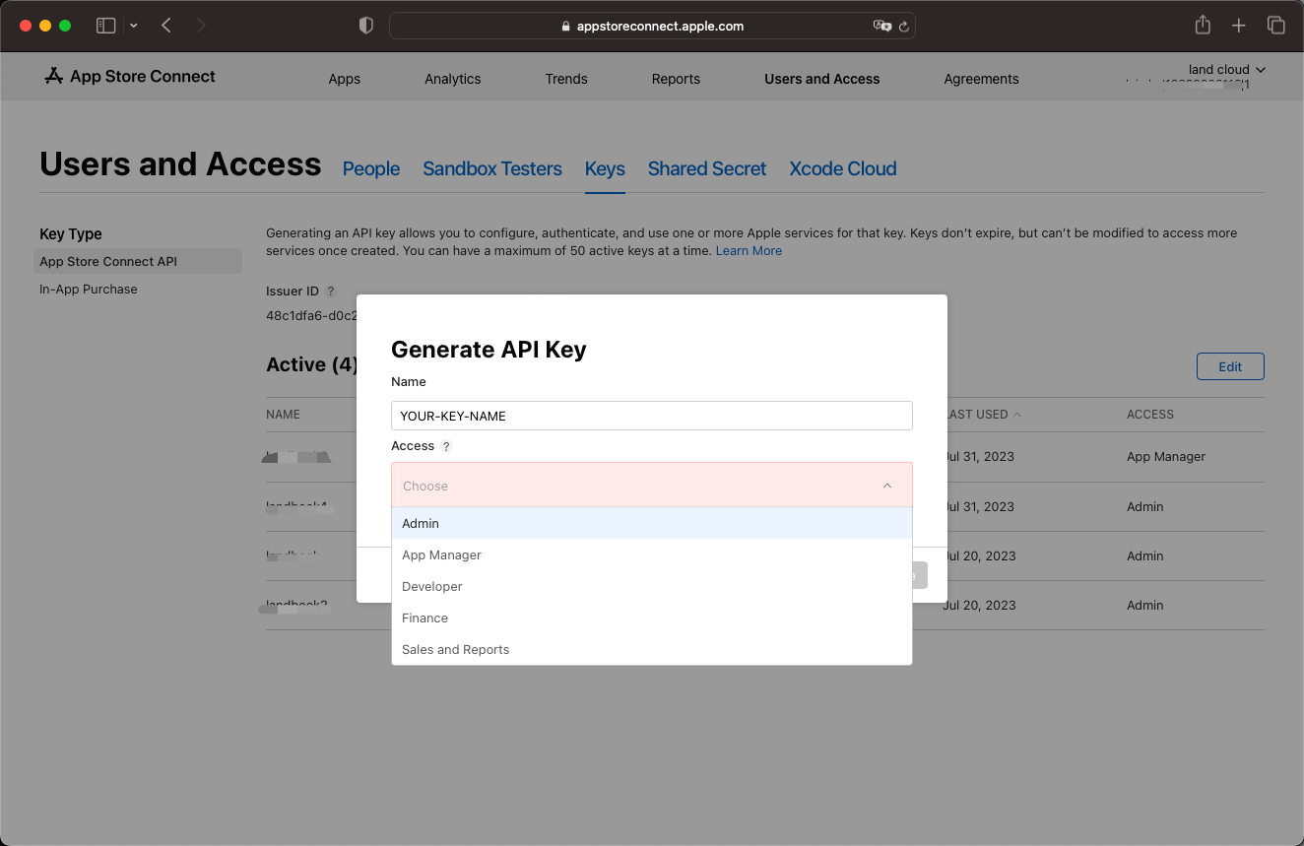Click the ACCESS column header

(1150, 415)
